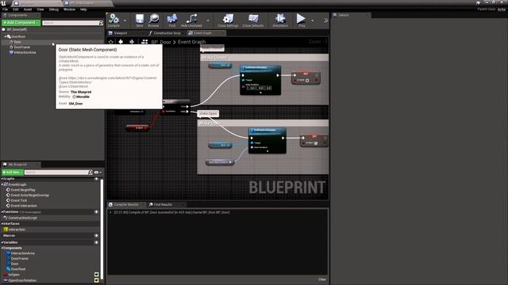Open Class Settings from the toolbar

228,19
